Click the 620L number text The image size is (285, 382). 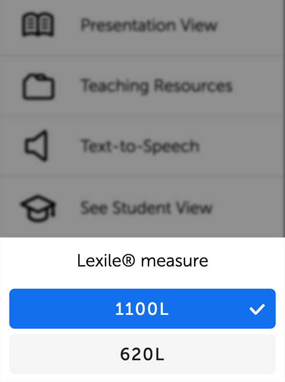pyautogui.click(x=142, y=354)
